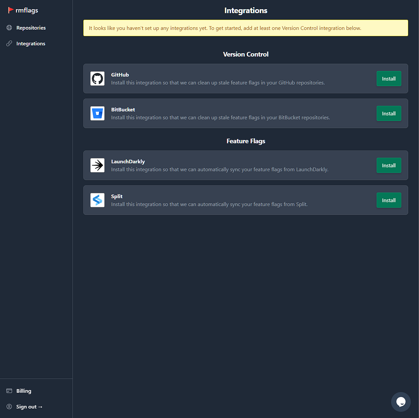Install the GitHub integration
This screenshot has width=419, height=418.
tap(389, 78)
